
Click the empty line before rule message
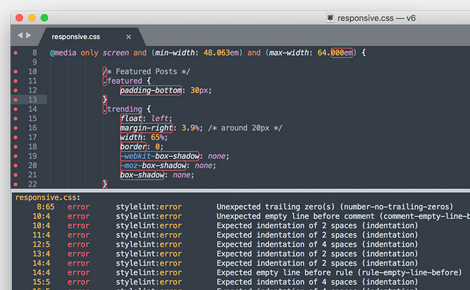click(x=339, y=272)
